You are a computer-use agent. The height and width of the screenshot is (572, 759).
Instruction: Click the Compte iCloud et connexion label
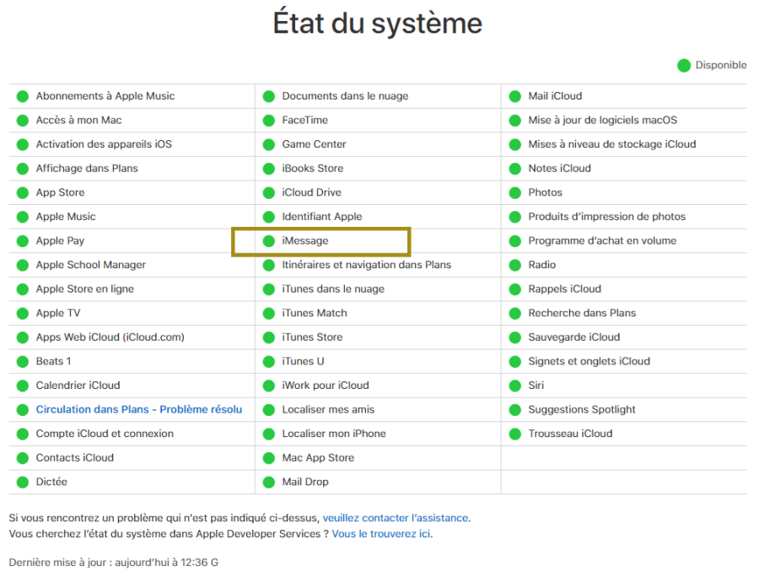coord(105,434)
